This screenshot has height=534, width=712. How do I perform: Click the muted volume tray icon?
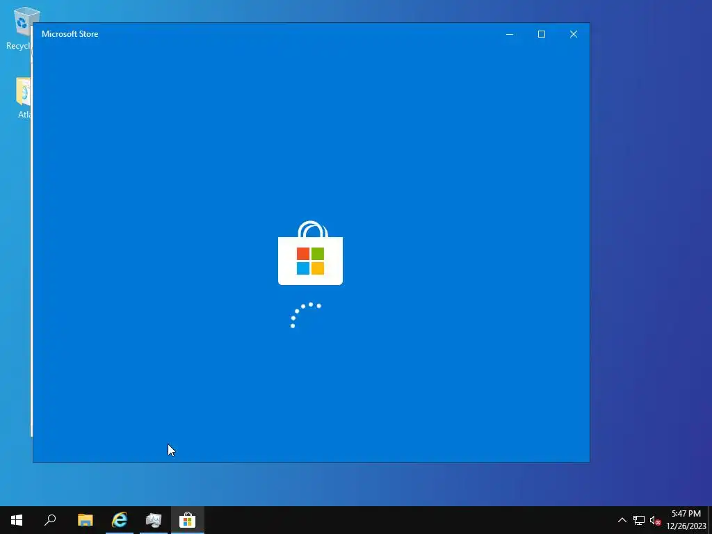[655, 520]
